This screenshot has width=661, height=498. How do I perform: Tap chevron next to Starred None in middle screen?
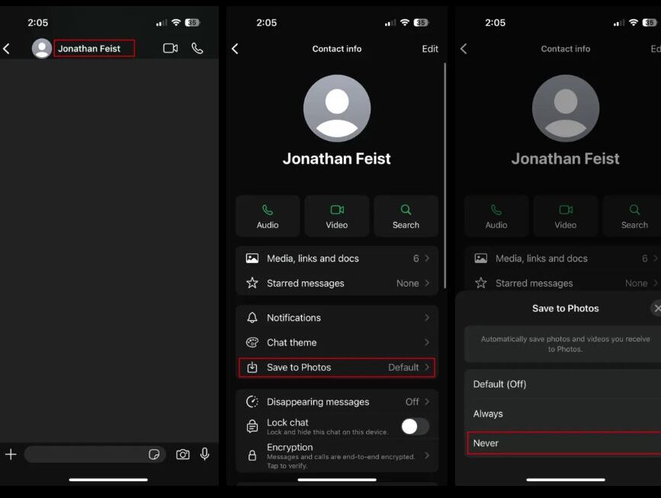click(427, 283)
